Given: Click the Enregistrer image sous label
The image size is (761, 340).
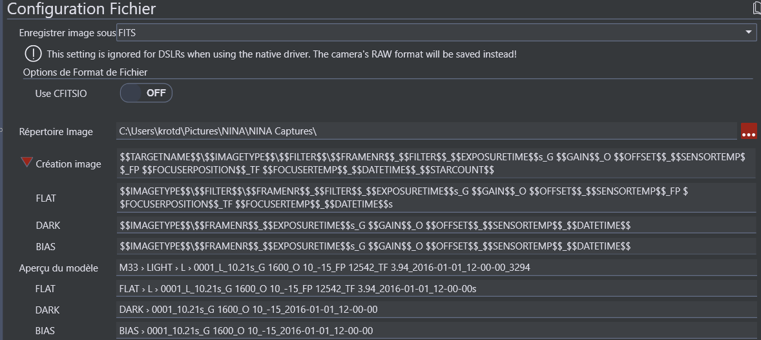Looking at the screenshot, I should (67, 32).
